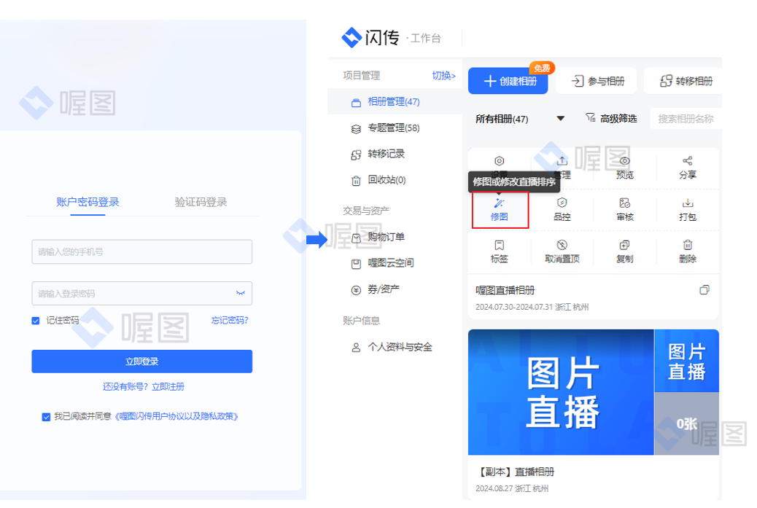Viewport: 757px width, 508px height.
Task: Toggle the user agreement consent checkbox
Action: [x=47, y=417]
